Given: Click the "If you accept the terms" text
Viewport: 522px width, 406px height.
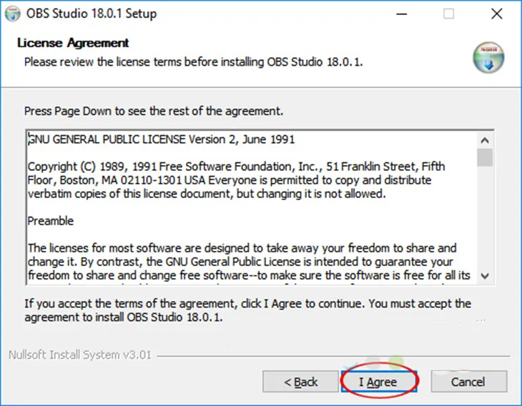Looking at the screenshot, I should tap(247, 310).
